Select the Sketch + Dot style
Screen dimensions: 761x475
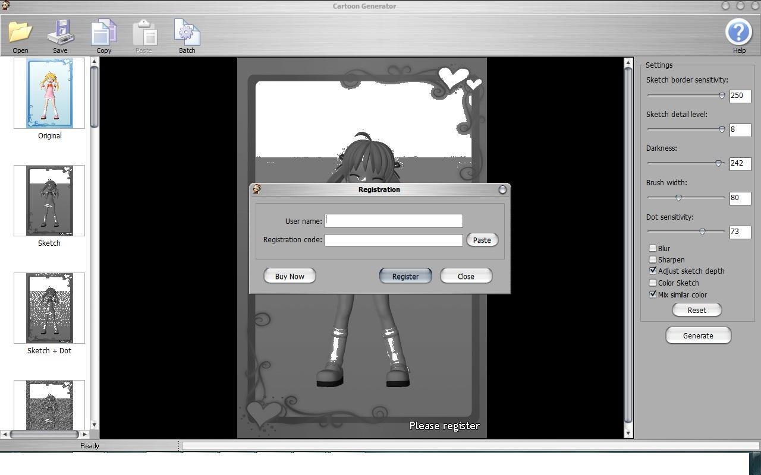[x=49, y=308]
